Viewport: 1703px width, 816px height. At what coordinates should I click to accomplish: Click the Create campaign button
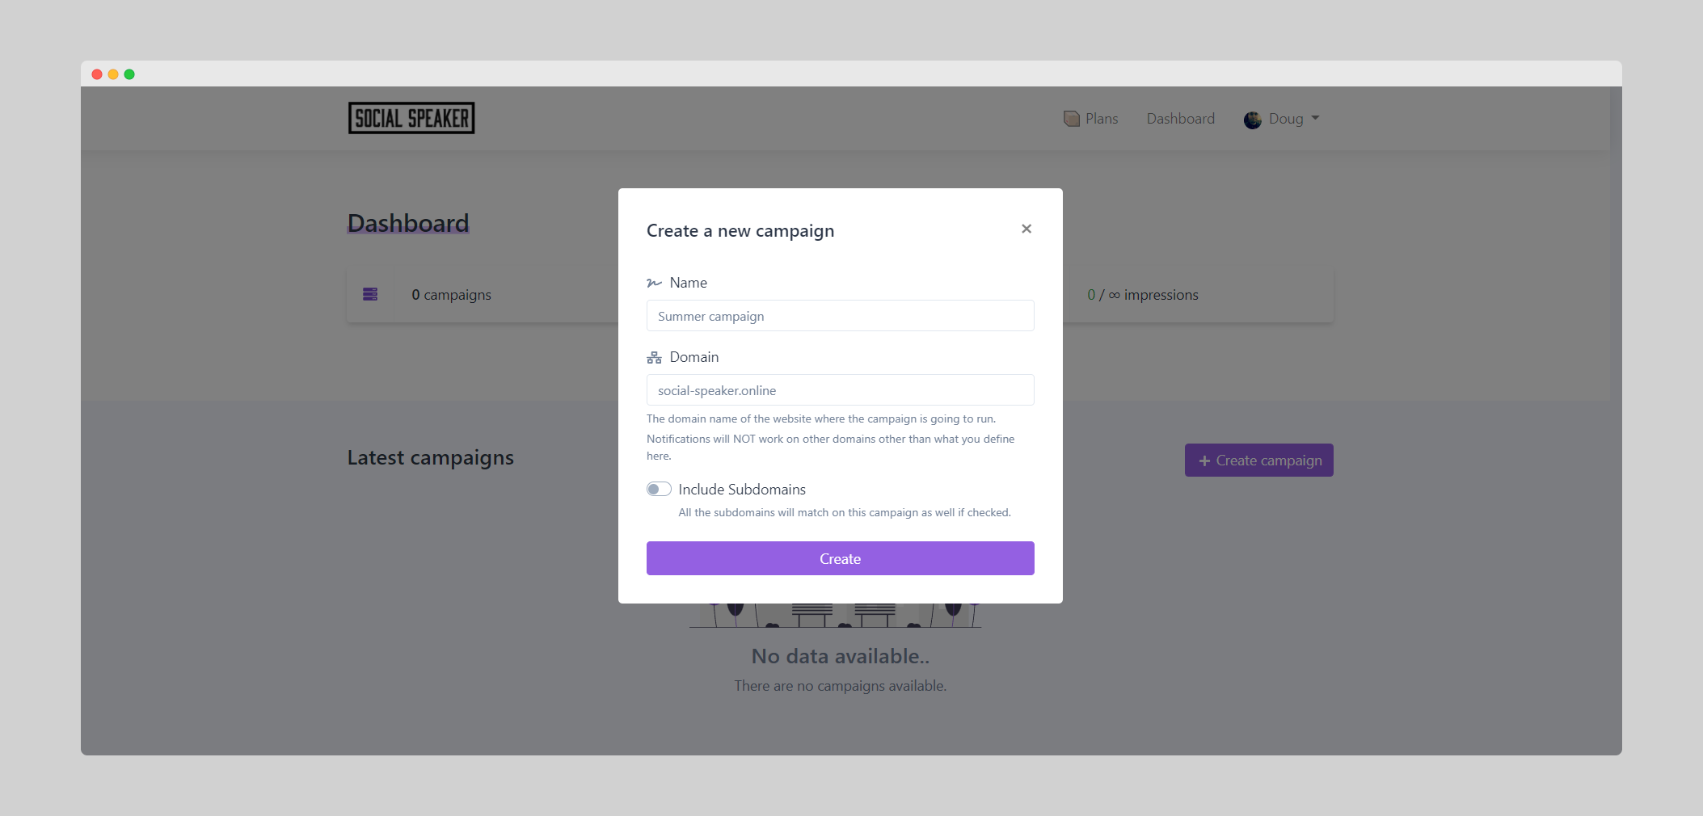pos(1258,461)
